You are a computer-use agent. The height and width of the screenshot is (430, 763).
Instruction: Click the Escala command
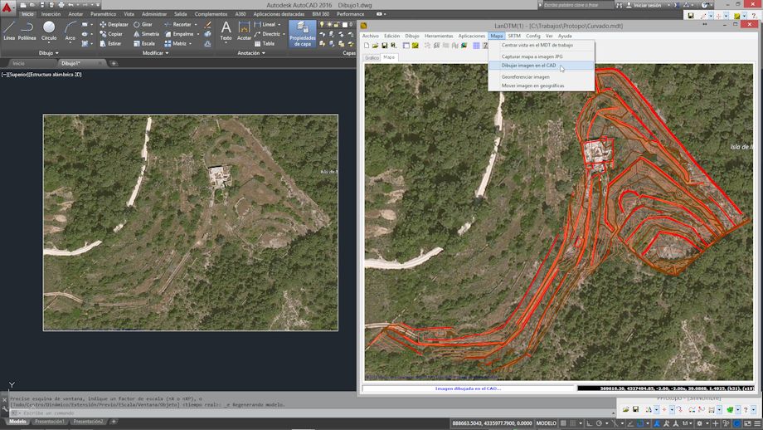click(144, 43)
